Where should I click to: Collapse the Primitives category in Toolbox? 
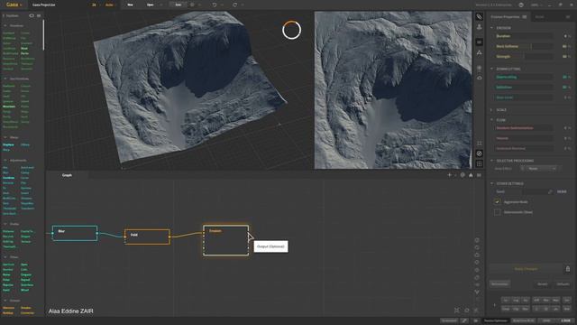[x=5, y=26]
